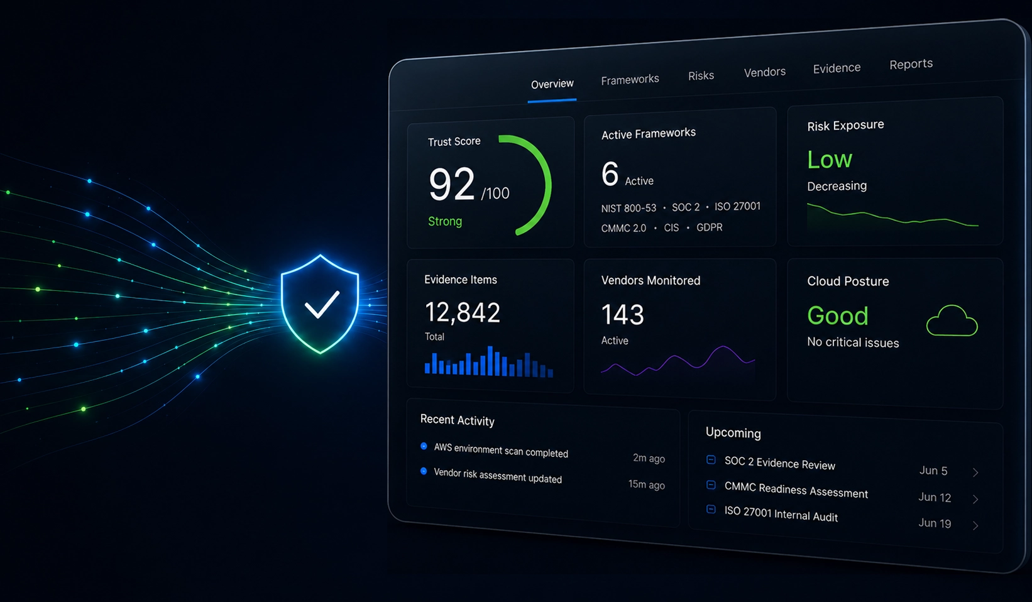Open the CMMC Readiness Assessment item
Screen dimensions: 1032x602
click(x=796, y=490)
